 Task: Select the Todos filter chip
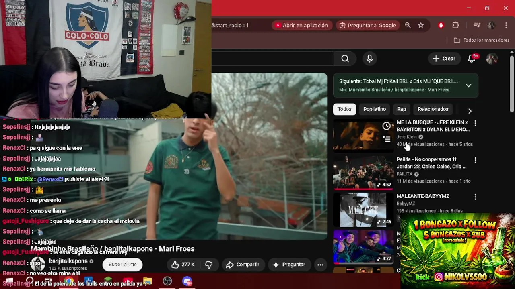(x=344, y=109)
